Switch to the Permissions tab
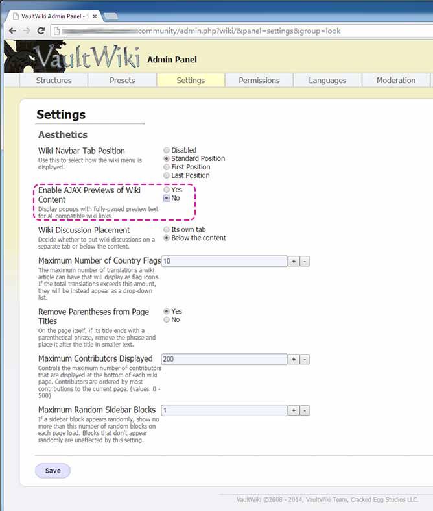 coord(259,80)
